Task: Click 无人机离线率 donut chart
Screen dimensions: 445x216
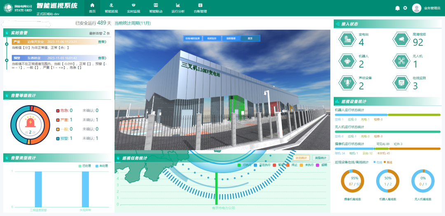Action: pyautogui.click(x=423, y=181)
